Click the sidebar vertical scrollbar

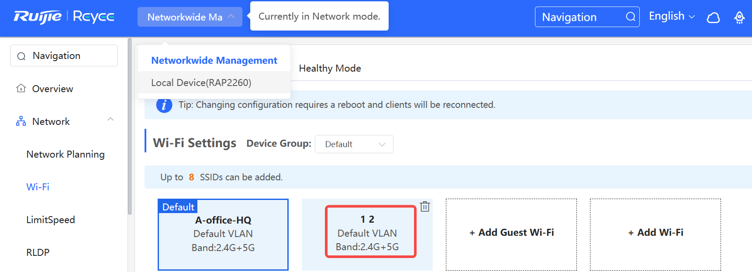click(x=130, y=127)
